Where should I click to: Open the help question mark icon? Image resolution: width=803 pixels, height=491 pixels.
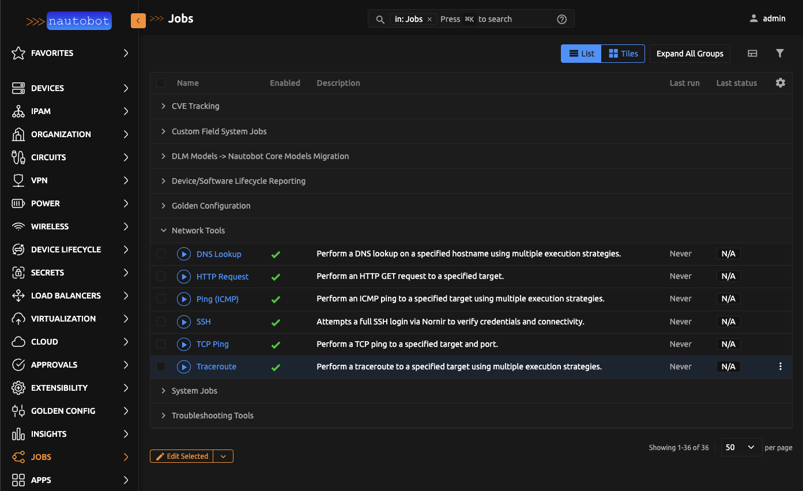[x=561, y=18]
